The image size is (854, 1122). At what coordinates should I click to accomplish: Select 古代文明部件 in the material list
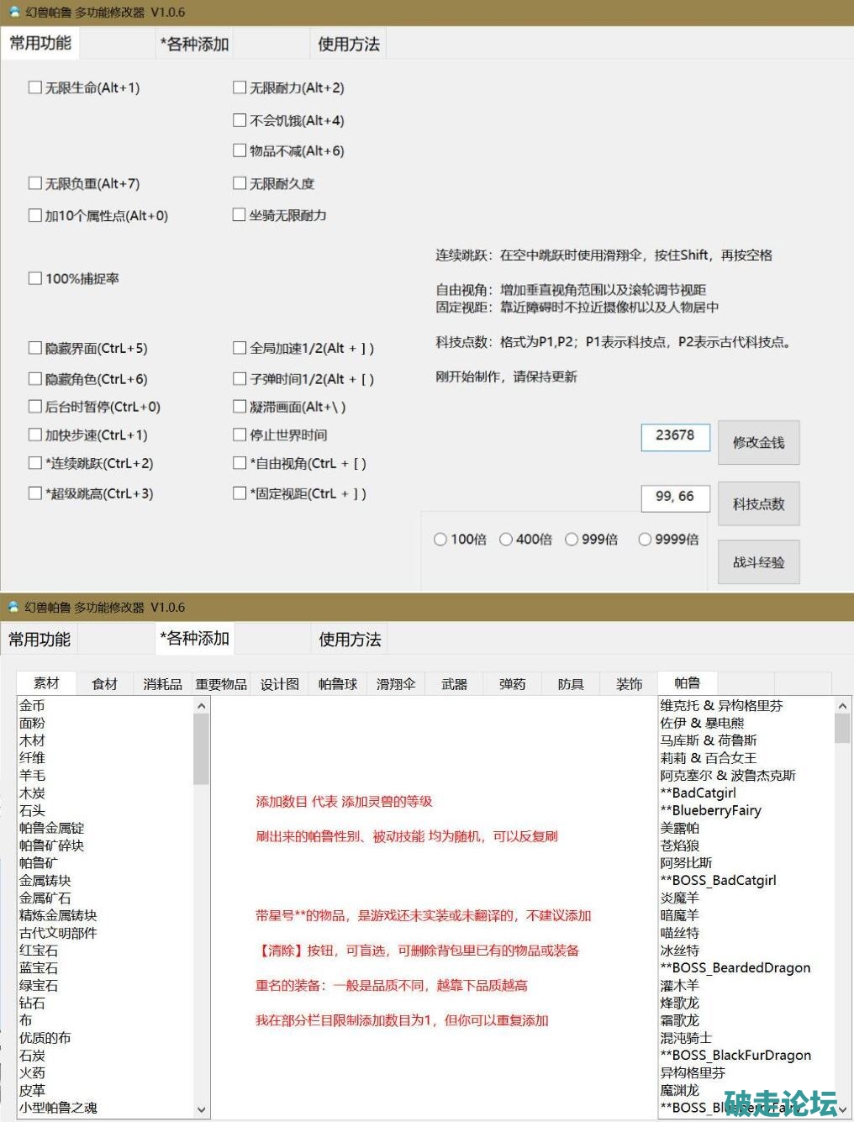(x=58, y=933)
